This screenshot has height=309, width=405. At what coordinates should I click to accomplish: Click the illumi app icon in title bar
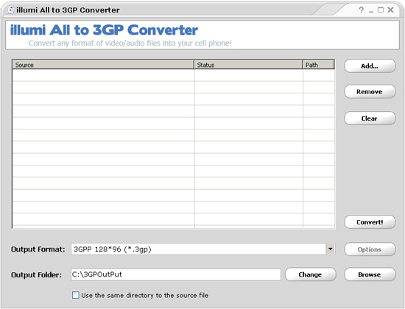click(10, 10)
